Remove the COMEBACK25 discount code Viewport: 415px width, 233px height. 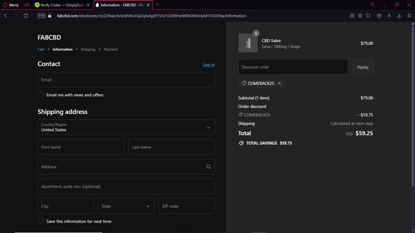tap(279, 83)
